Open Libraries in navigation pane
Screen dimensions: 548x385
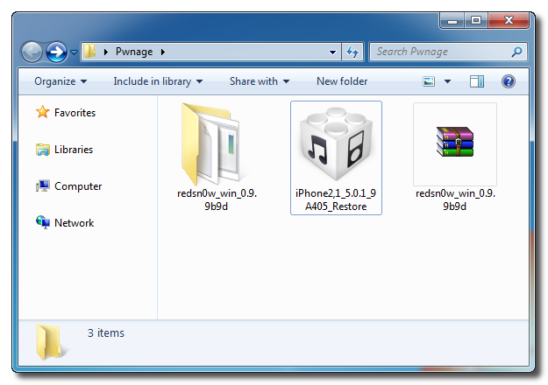click(74, 150)
